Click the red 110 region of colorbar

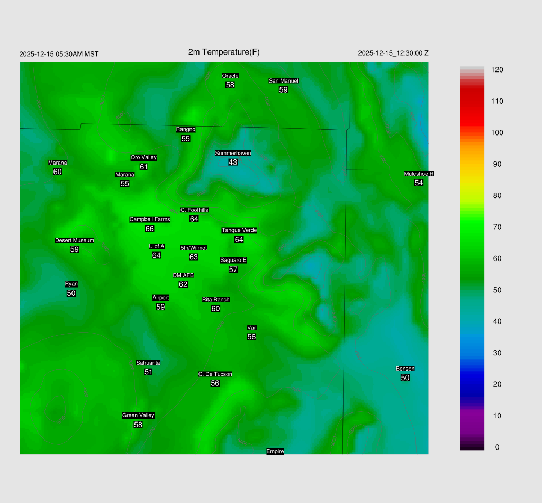[472, 101]
